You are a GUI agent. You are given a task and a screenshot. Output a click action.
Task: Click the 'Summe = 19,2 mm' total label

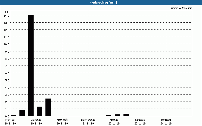click(x=181, y=8)
